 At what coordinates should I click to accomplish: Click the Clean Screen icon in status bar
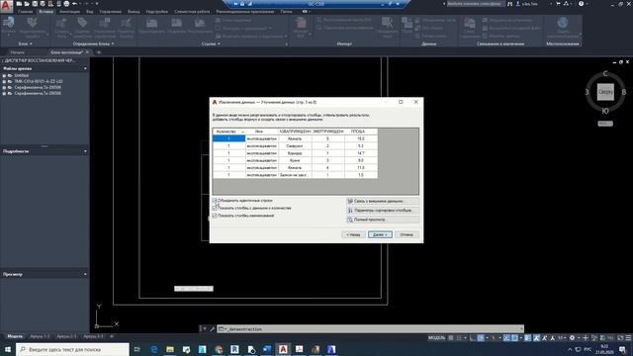[620, 338]
